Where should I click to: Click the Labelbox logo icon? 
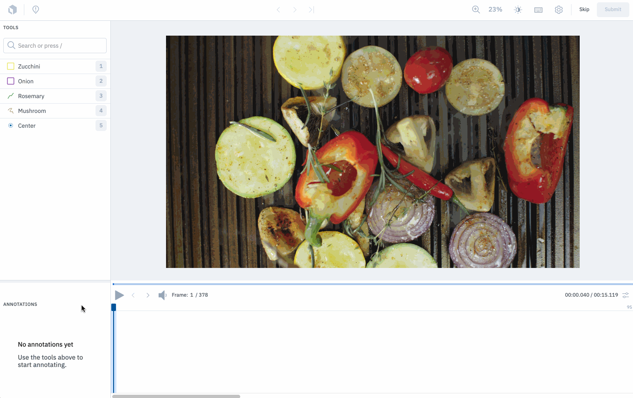coord(13,9)
